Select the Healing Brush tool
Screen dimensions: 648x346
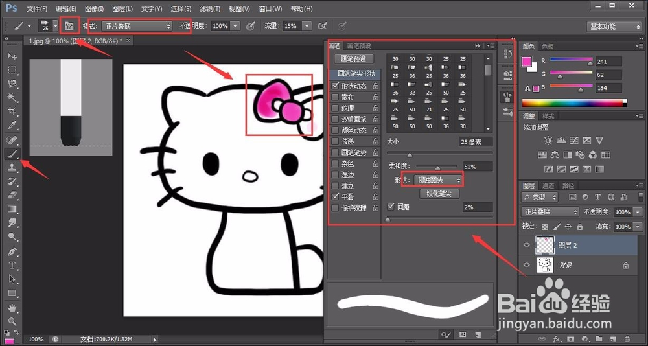(x=12, y=140)
